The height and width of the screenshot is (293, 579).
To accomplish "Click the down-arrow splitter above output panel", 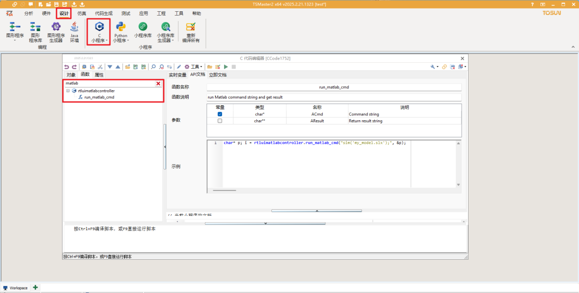I will pos(265,223).
